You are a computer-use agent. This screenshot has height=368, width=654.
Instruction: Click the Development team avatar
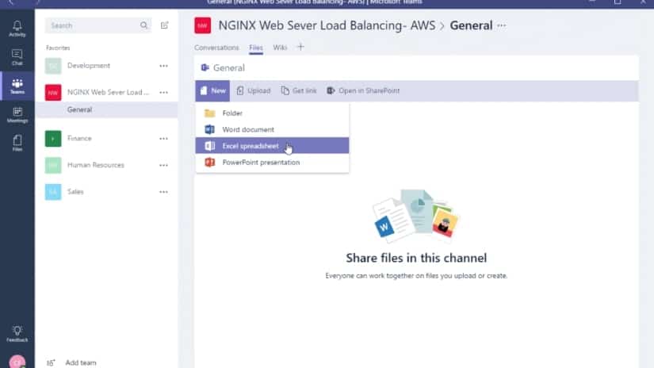click(53, 66)
